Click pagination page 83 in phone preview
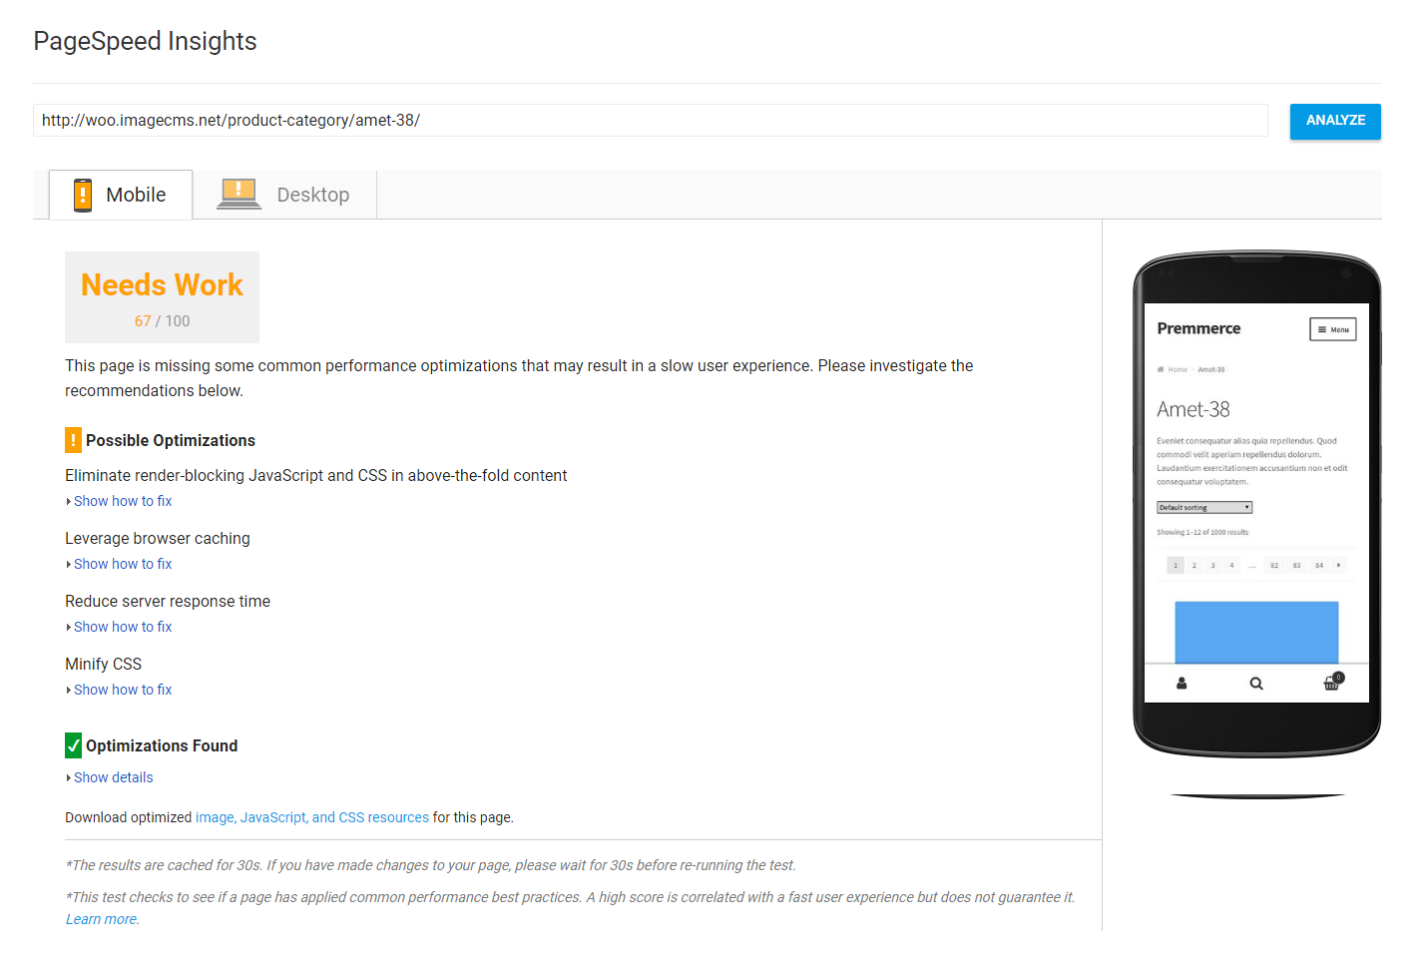The image size is (1428, 968). [x=1297, y=565]
